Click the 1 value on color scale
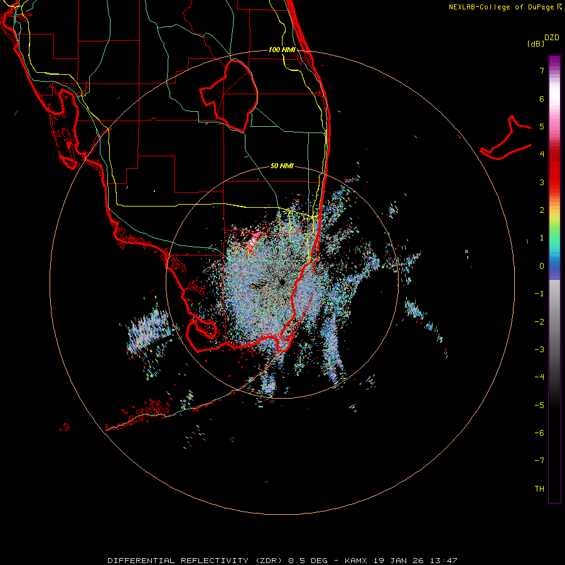The width and height of the screenshot is (565, 565). (542, 238)
